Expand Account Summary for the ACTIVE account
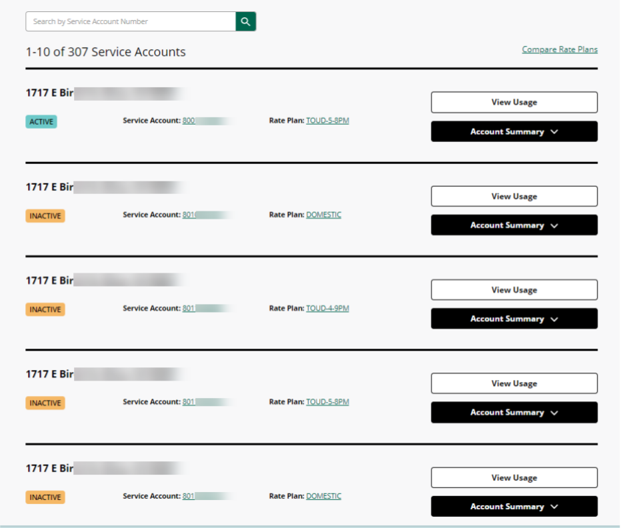 coord(514,131)
